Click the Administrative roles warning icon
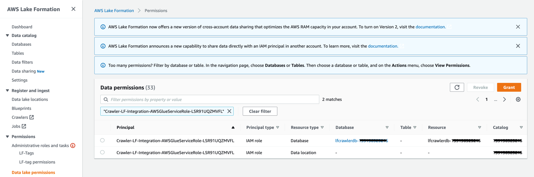The height and width of the screenshot is (177, 534). pyautogui.click(x=73, y=146)
